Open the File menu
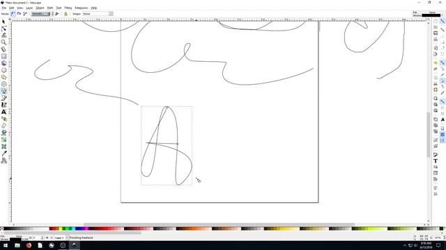Screen dimensions: 446x250 click(x=3, y=8)
